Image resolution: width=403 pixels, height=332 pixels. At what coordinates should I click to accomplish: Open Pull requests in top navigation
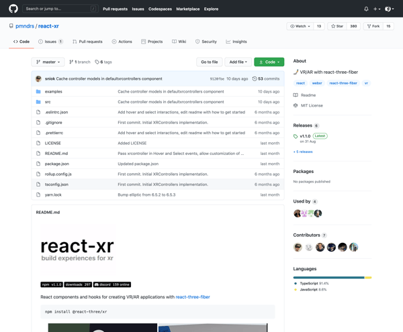(115, 9)
